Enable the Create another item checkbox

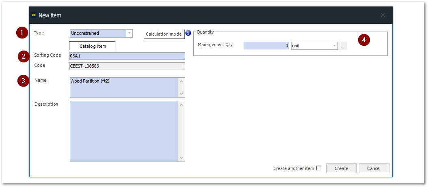(x=318, y=168)
